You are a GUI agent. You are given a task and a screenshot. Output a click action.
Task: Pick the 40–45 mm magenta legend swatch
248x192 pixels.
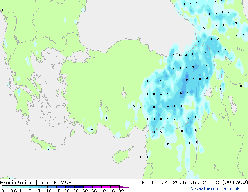click(106, 187)
